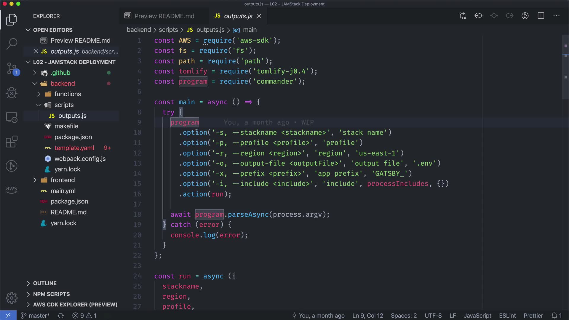Open the Extensions view
Image resolution: width=569 pixels, height=320 pixels.
coord(12,142)
